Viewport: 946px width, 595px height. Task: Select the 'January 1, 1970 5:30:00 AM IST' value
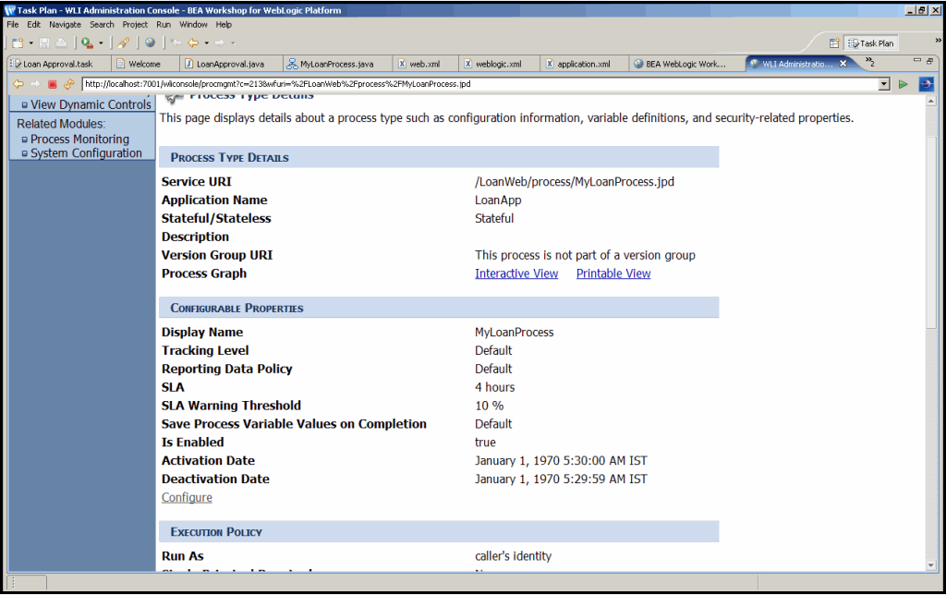click(561, 461)
